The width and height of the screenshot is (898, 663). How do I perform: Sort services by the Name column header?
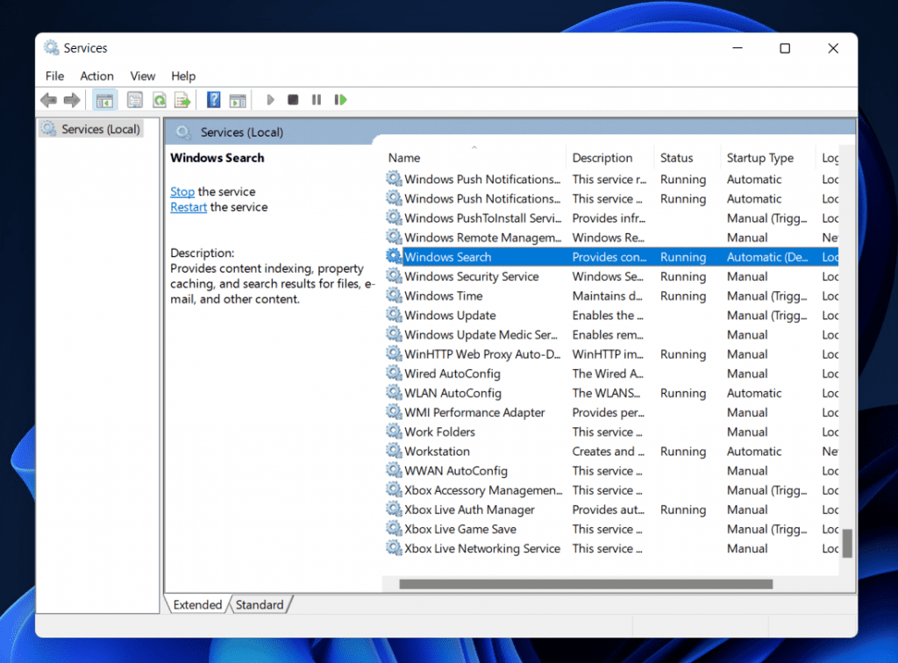(403, 157)
